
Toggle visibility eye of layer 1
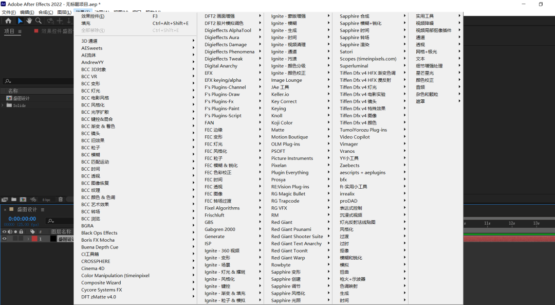4,239
